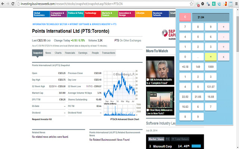Play the How Many Millionaires video
Viewport: 239px width, 149px height.
(x=160, y=101)
